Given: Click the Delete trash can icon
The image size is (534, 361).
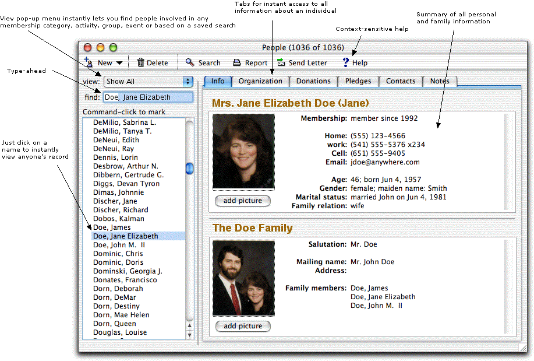Looking at the screenshot, I should coord(140,62).
